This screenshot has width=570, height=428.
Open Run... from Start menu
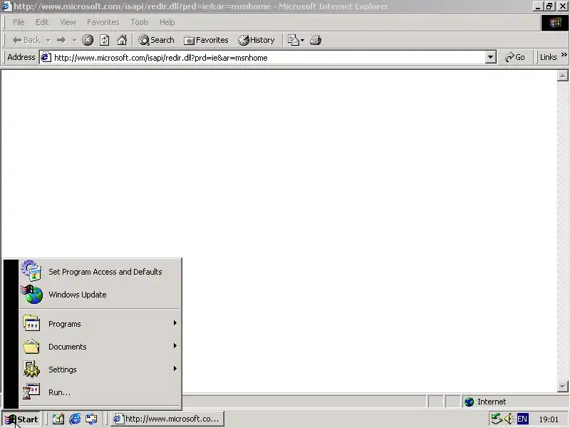(x=100, y=392)
